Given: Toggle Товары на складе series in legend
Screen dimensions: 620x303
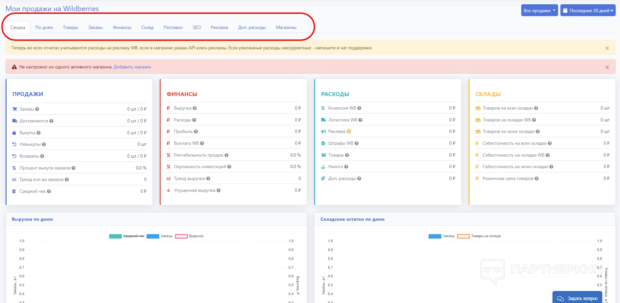Looking at the screenshot, I should point(479,236).
